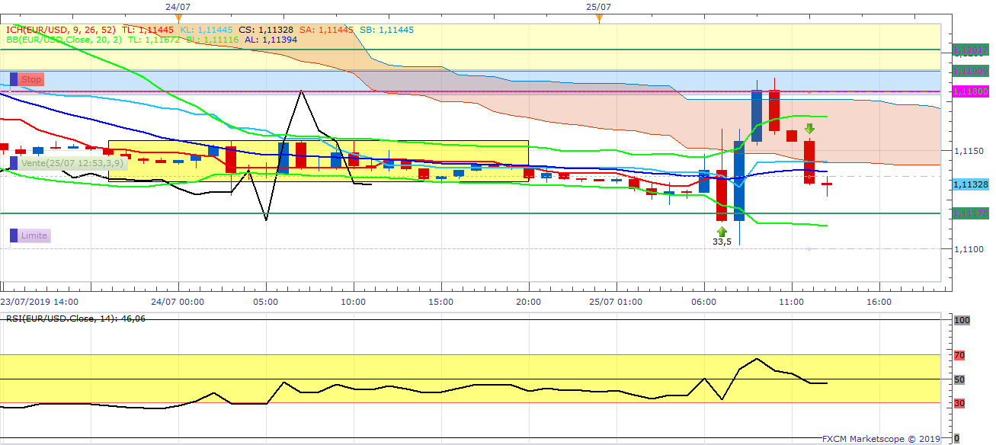Click the current price tag 1,11328
The height and width of the screenshot is (445, 996).
971,184
